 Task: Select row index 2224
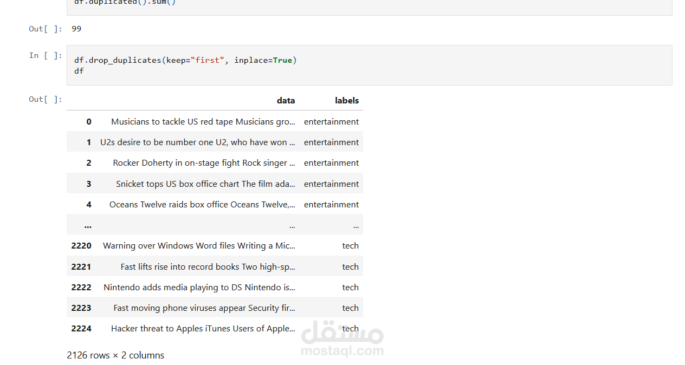coord(81,329)
